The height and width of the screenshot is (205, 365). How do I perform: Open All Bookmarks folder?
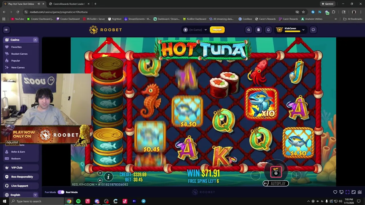(353, 19)
